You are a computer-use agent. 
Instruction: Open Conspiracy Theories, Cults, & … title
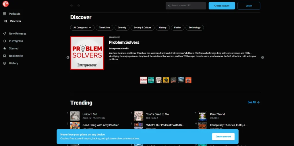tap(229, 125)
